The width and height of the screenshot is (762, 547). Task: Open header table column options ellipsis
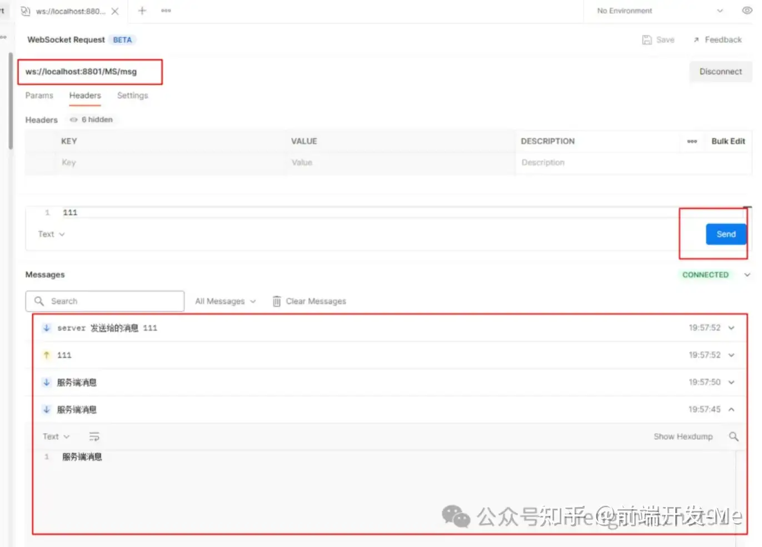click(692, 142)
